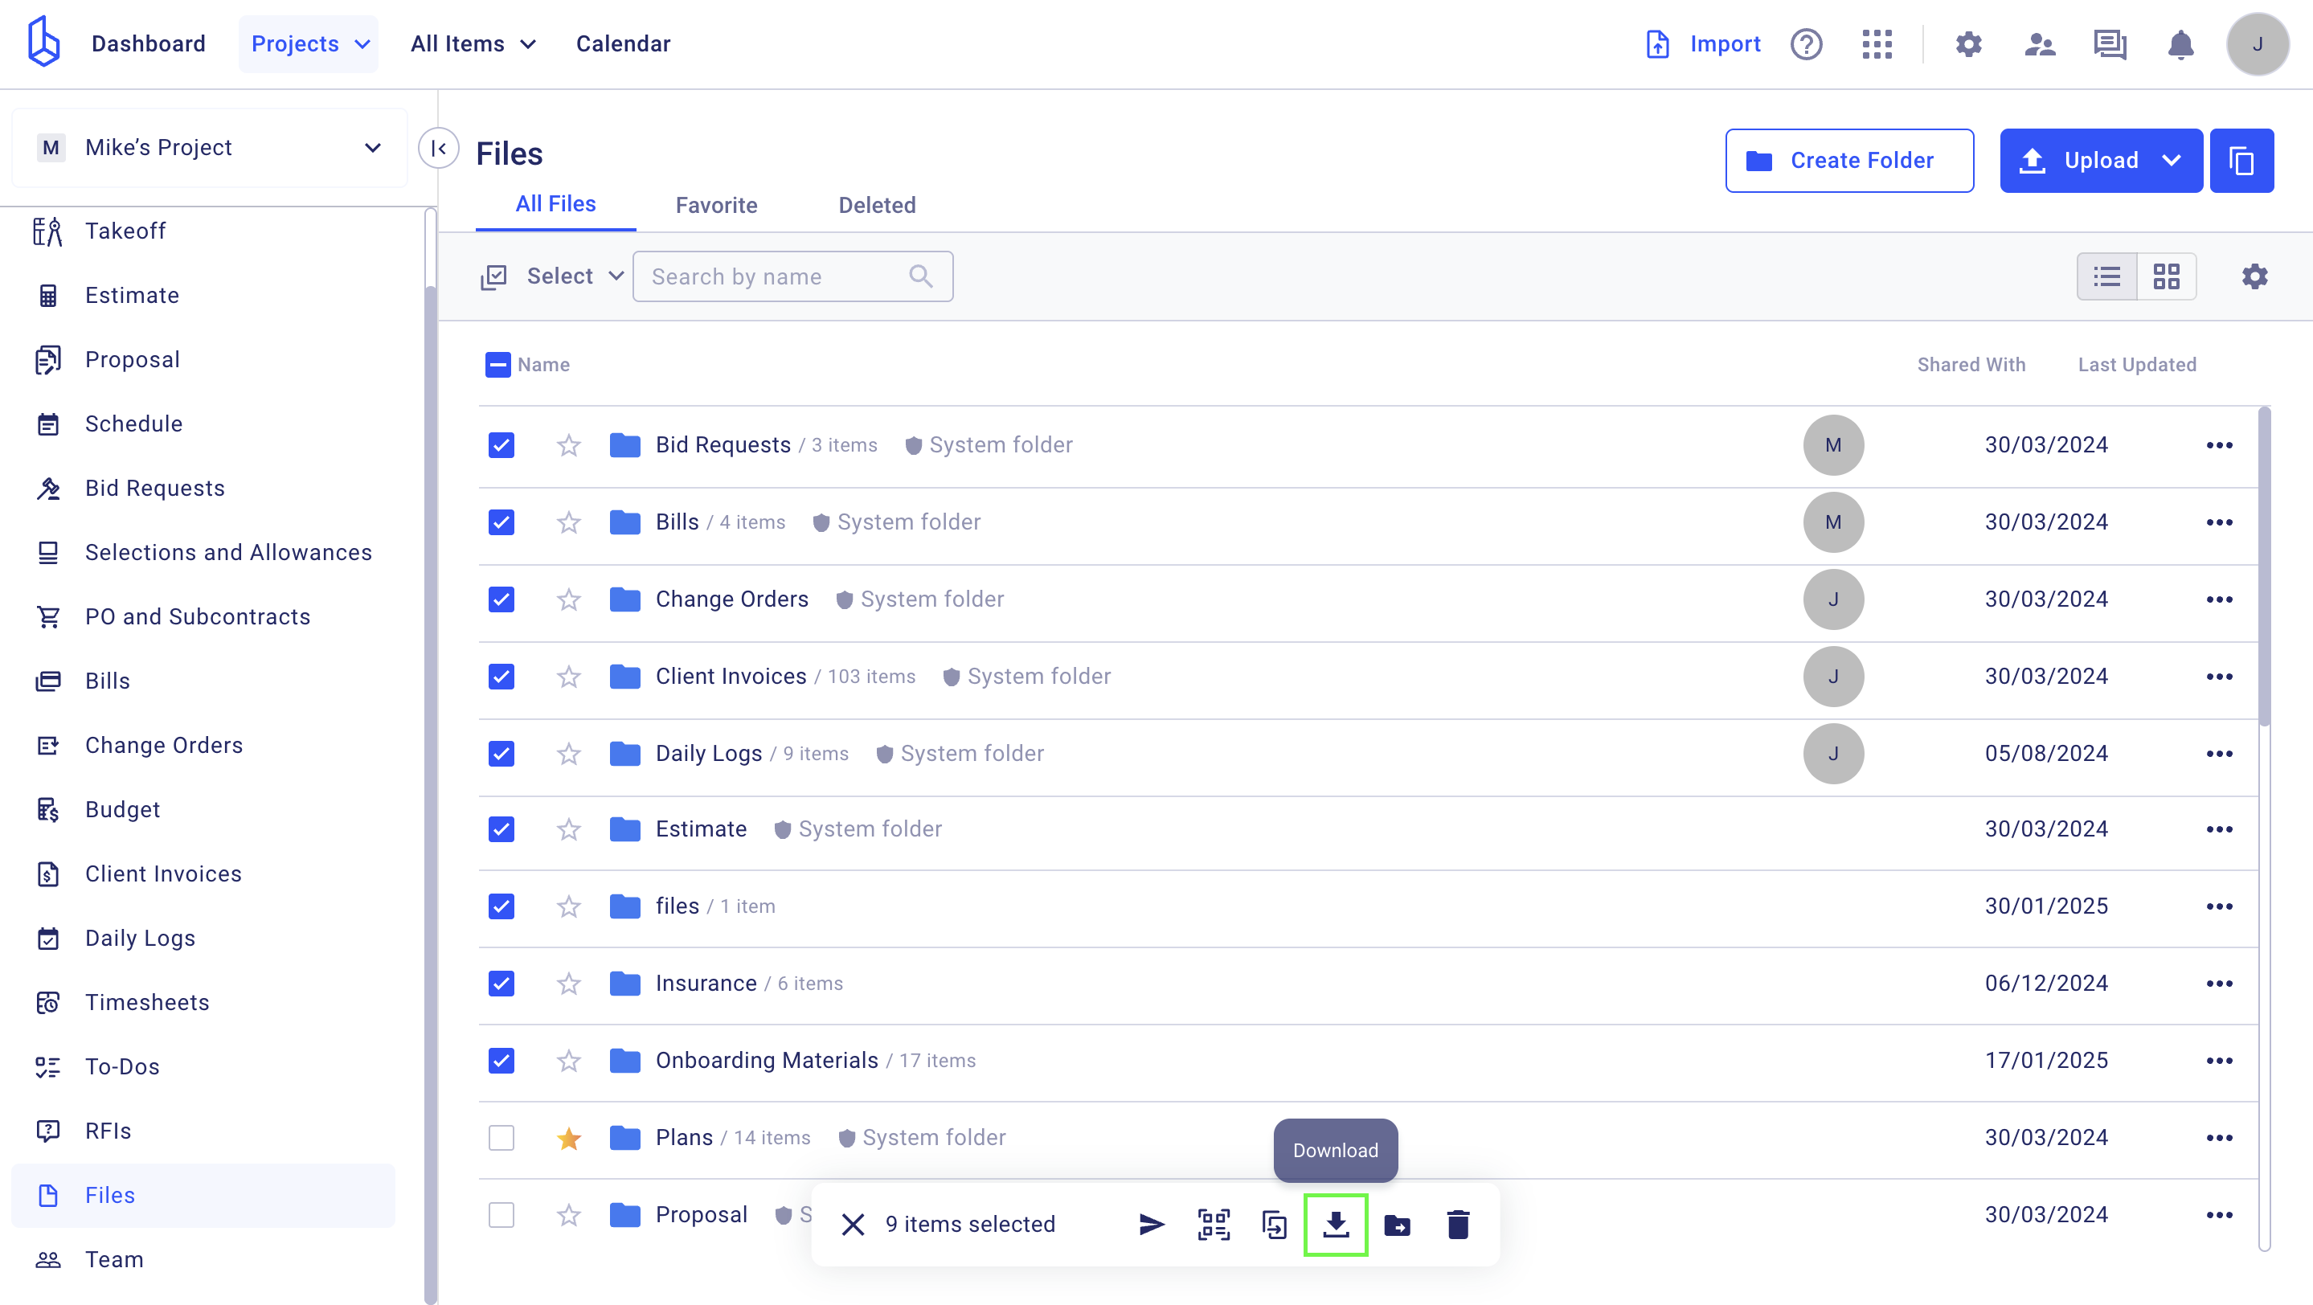Open more options for Bills folder

coord(2220,522)
